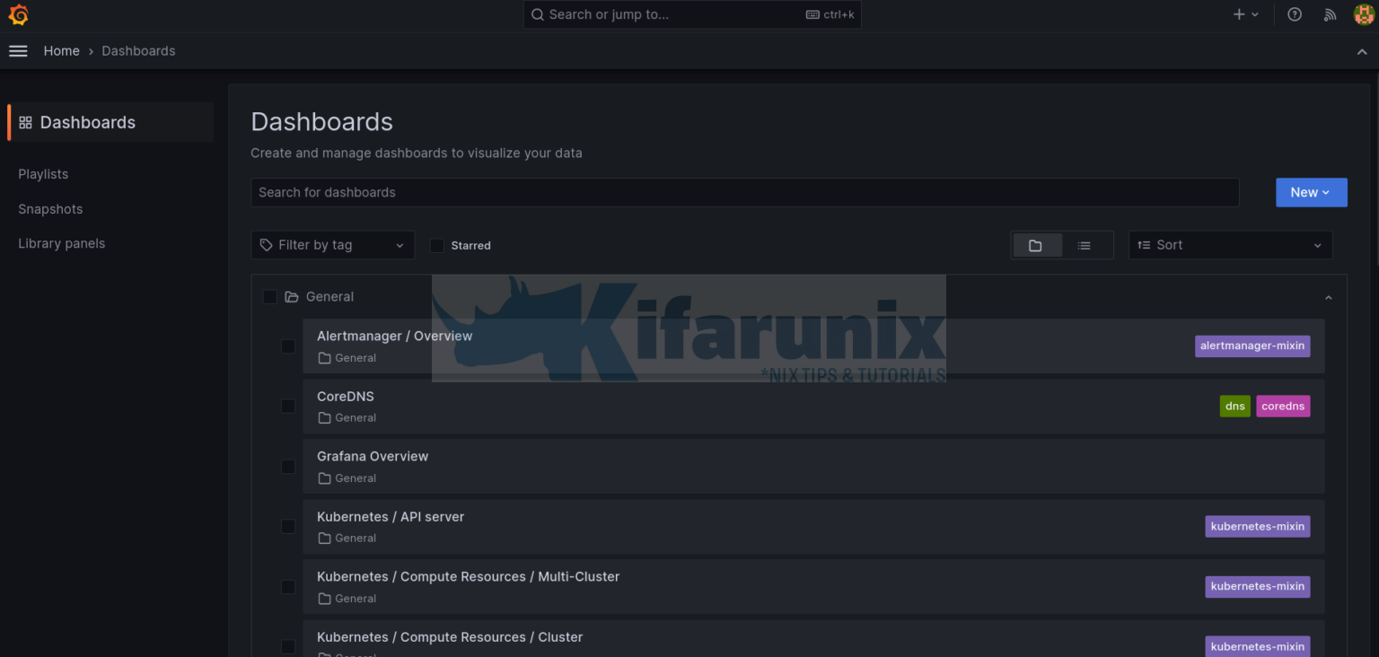Open Playlists in the sidebar
1379x657 pixels.
43,173
